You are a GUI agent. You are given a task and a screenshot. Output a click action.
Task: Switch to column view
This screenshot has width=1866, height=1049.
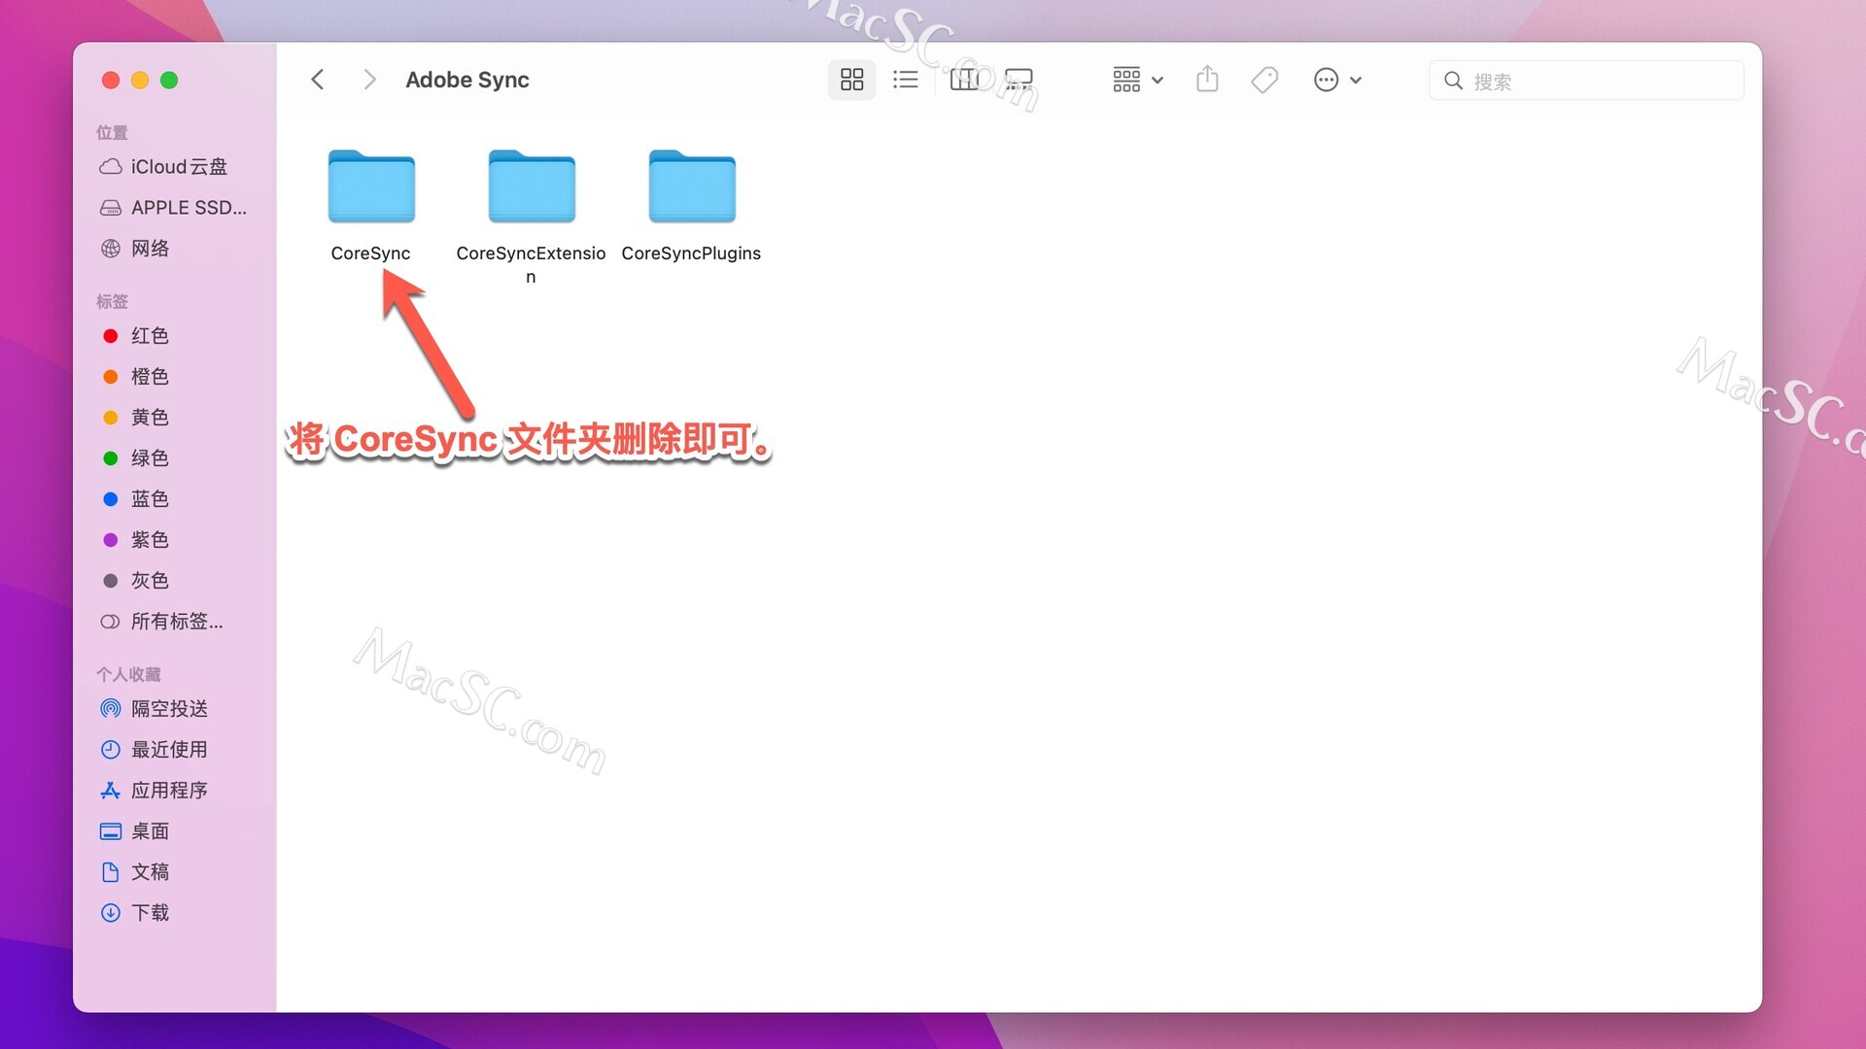964,80
